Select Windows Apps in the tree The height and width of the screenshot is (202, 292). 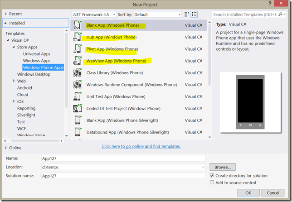37,61
